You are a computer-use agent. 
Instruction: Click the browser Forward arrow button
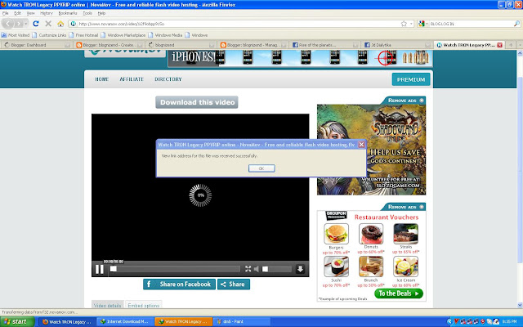[x=18, y=24]
